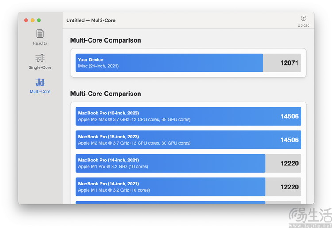This screenshot has height=228, width=332.
Task: Minimize the window with yellow button
Action: (x=32, y=20)
